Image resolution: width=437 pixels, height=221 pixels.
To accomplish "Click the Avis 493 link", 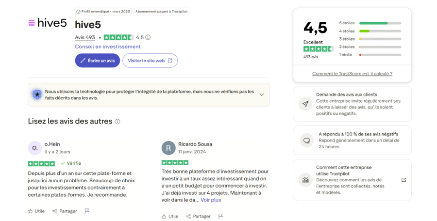I will 84,37.
